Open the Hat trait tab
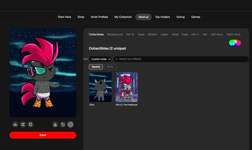252x150 pixels. coord(205,34)
